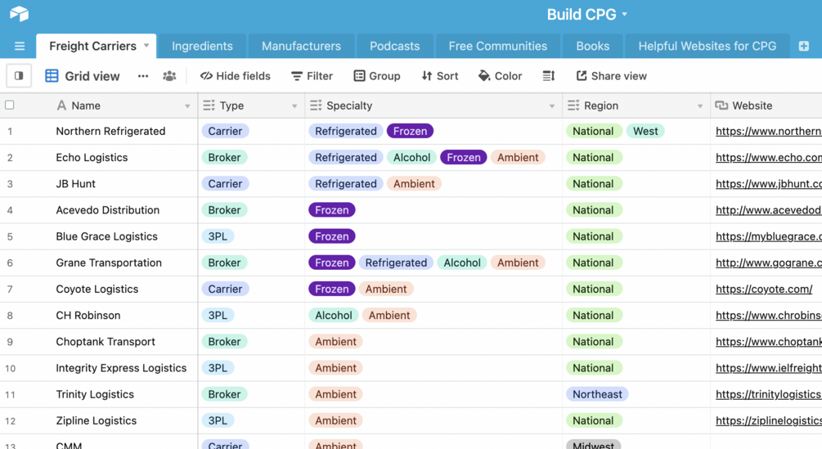Viewport: 822px width, 449px height.
Task: Click the Airtable logo icon
Action: (x=19, y=14)
